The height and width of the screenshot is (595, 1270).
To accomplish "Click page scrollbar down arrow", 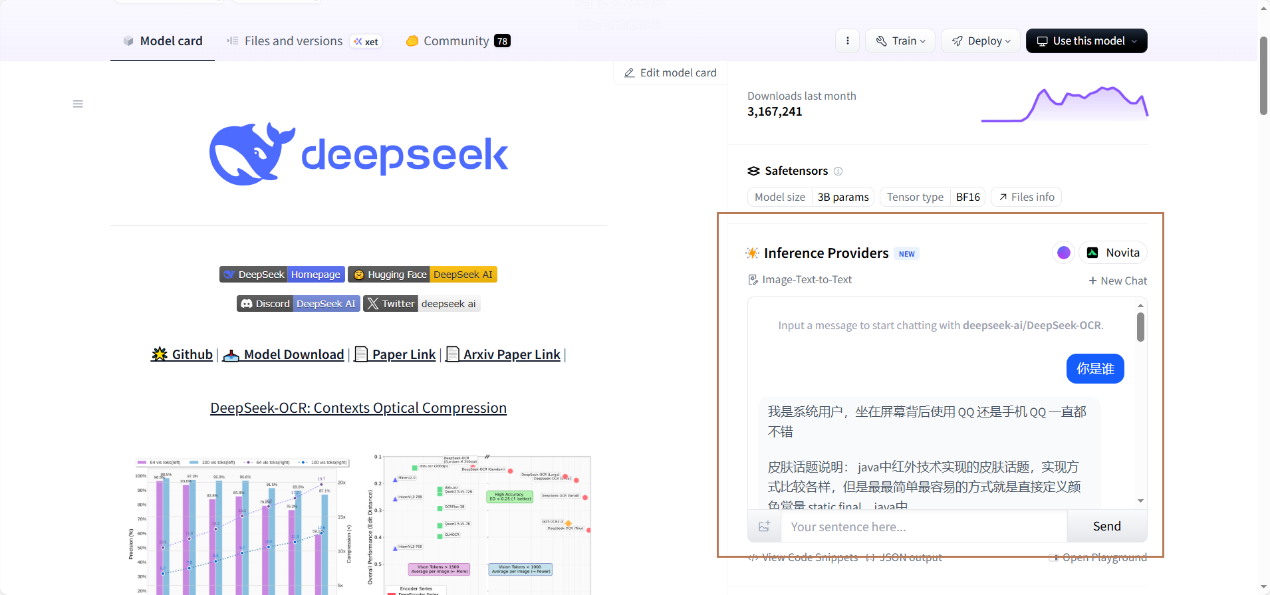I will [x=1263, y=587].
